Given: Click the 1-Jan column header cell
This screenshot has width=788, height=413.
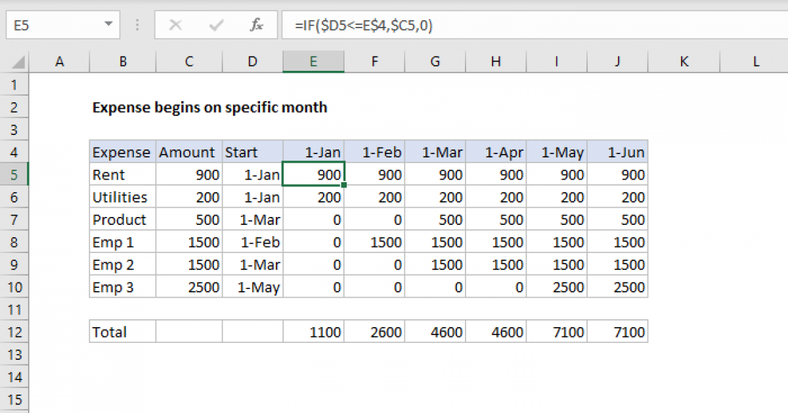Looking at the screenshot, I should [313, 151].
